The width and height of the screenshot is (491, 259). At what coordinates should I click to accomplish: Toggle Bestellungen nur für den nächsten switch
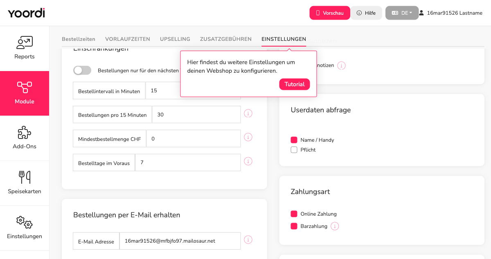pos(82,70)
